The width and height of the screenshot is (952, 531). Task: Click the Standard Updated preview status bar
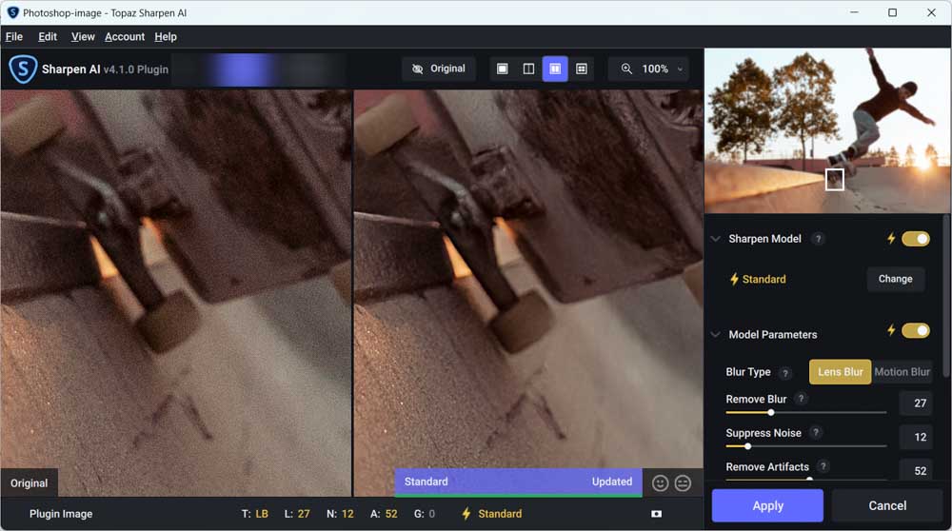click(x=518, y=482)
